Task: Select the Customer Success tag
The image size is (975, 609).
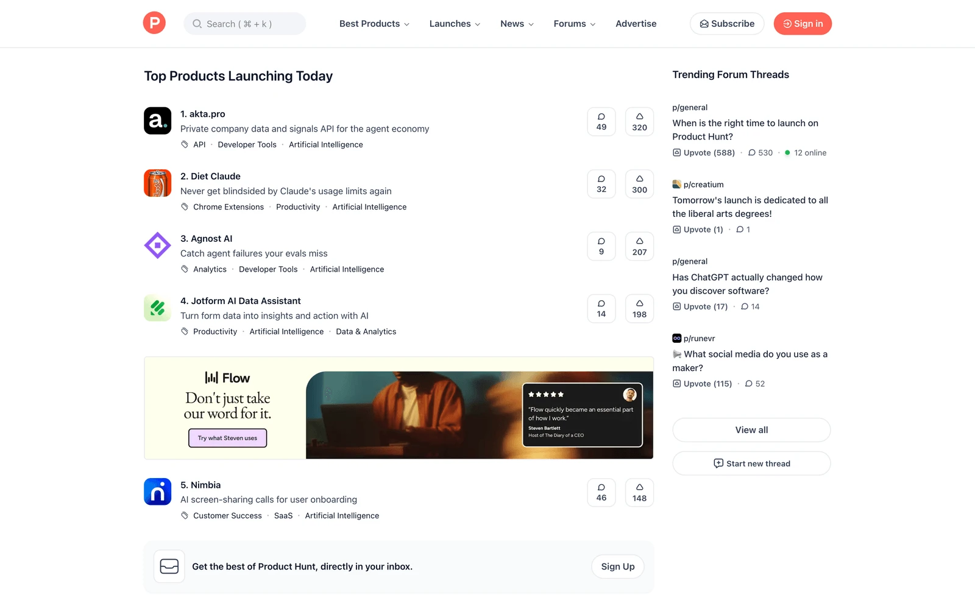Action: (227, 515)
